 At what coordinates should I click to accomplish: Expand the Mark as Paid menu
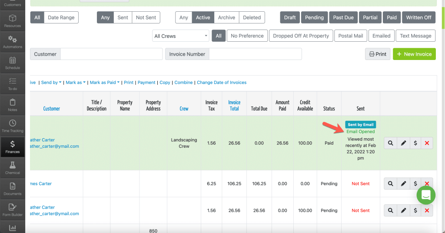click(105, 82)
